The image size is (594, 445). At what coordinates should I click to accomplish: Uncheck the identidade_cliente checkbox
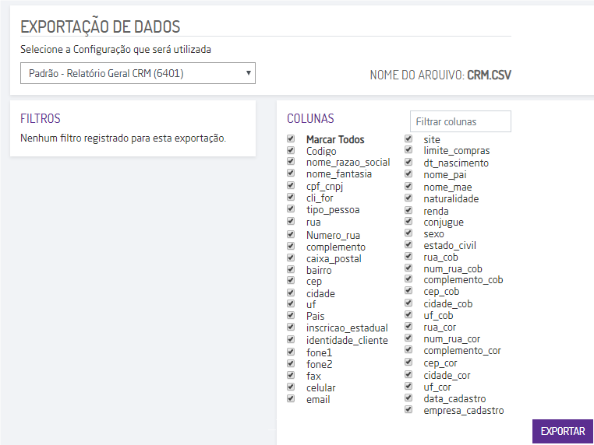[291, 339]
